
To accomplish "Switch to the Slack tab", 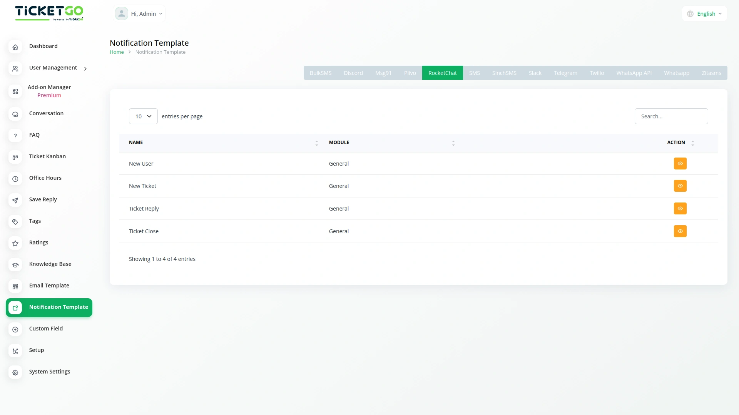I will click(535, 73).
